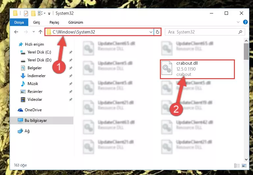Click the film strip icon of Videolar
253x175 pixels.
[x=23, y=99]
